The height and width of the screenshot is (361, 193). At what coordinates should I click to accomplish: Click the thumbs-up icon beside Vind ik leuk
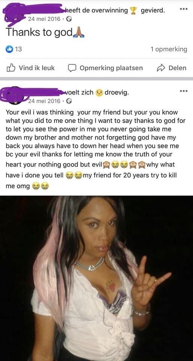[11, 68]
